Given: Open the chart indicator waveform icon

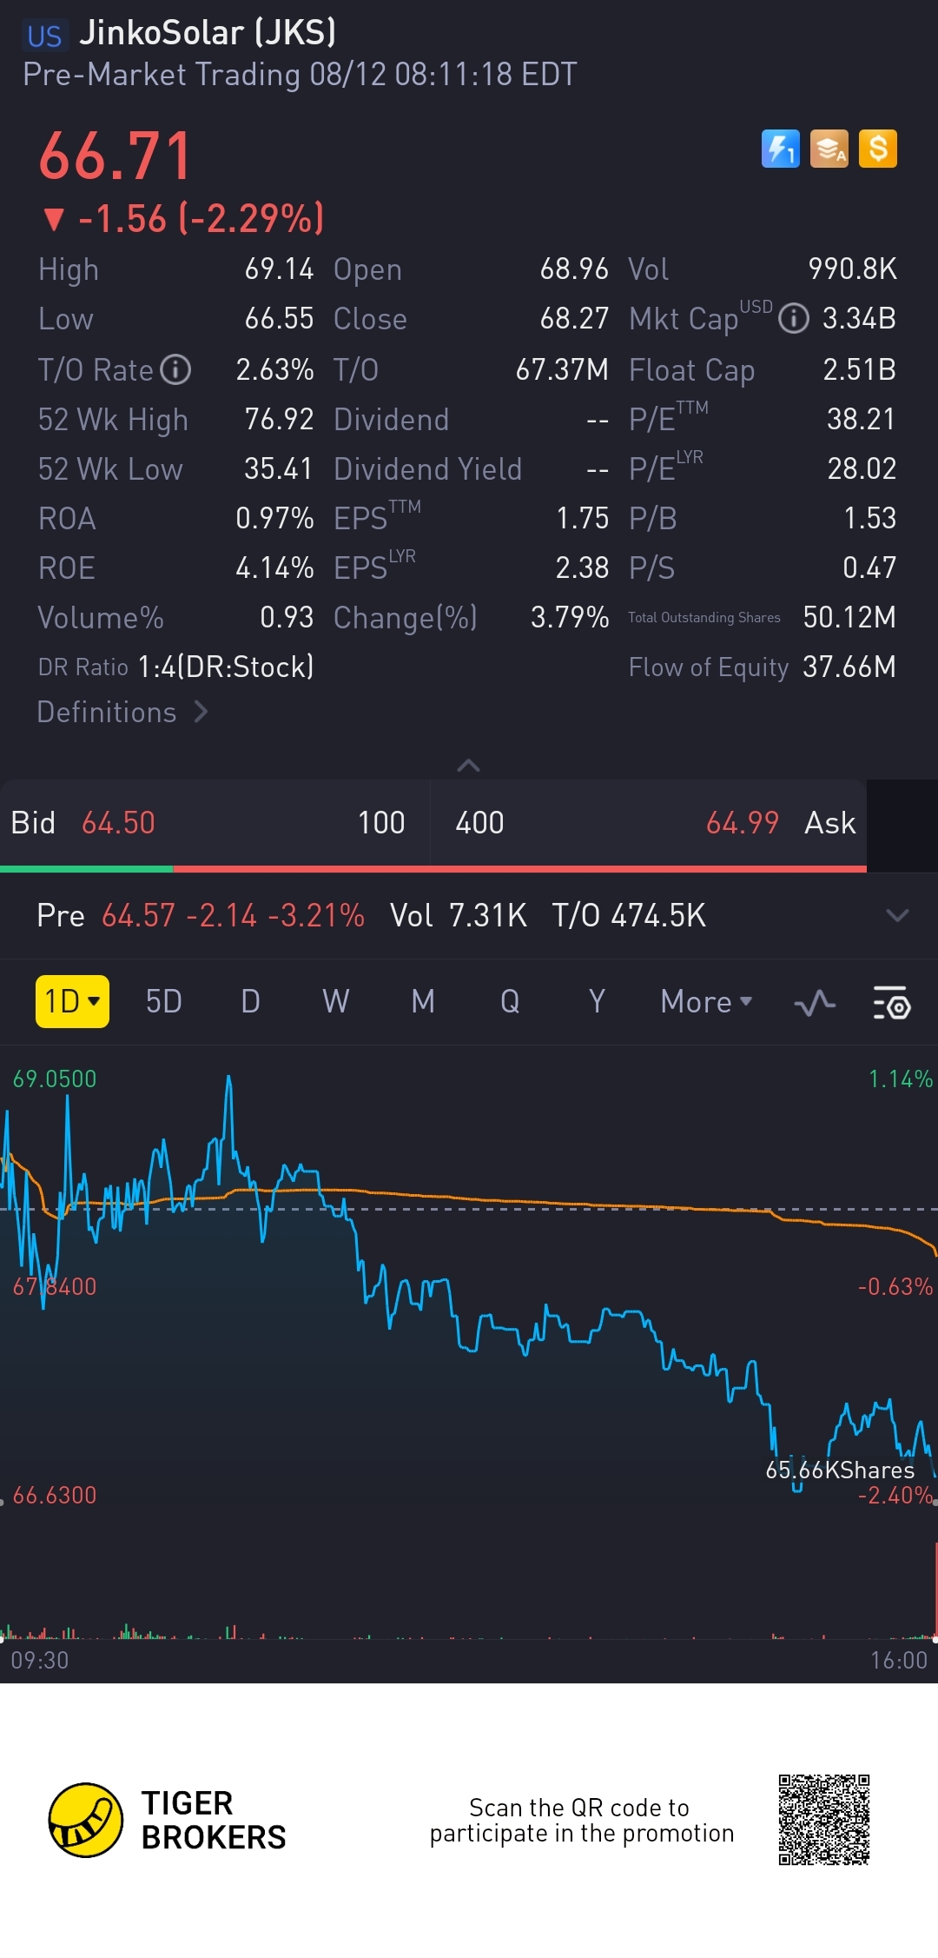Looking at the screenshot, I should 814,1003.
